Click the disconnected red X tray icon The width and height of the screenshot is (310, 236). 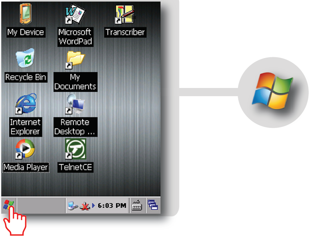[85, 206]
